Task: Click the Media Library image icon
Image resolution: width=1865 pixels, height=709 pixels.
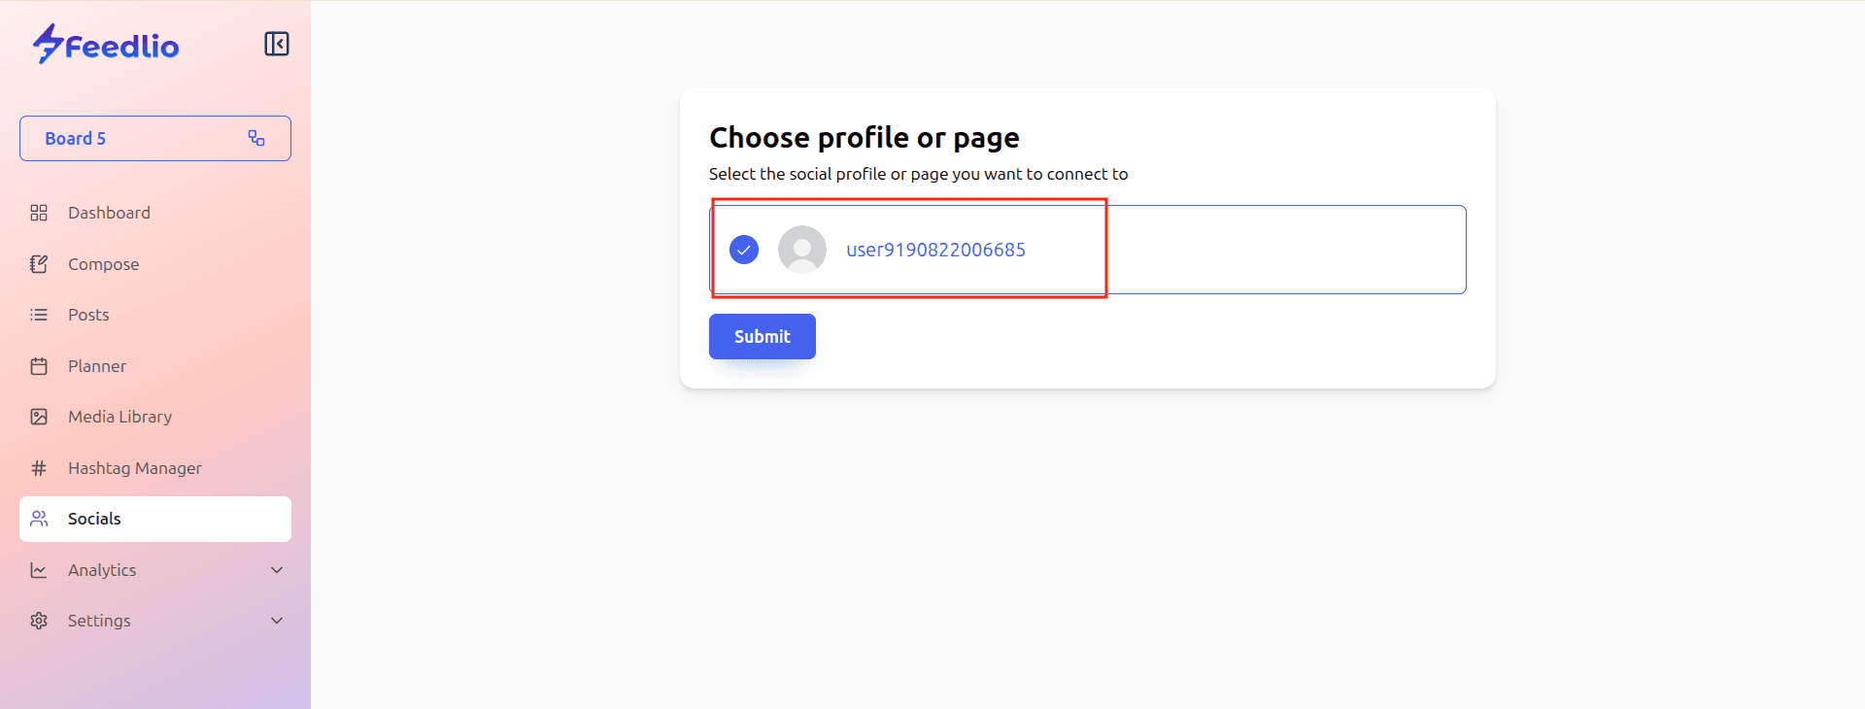Action: pos(39,417)
